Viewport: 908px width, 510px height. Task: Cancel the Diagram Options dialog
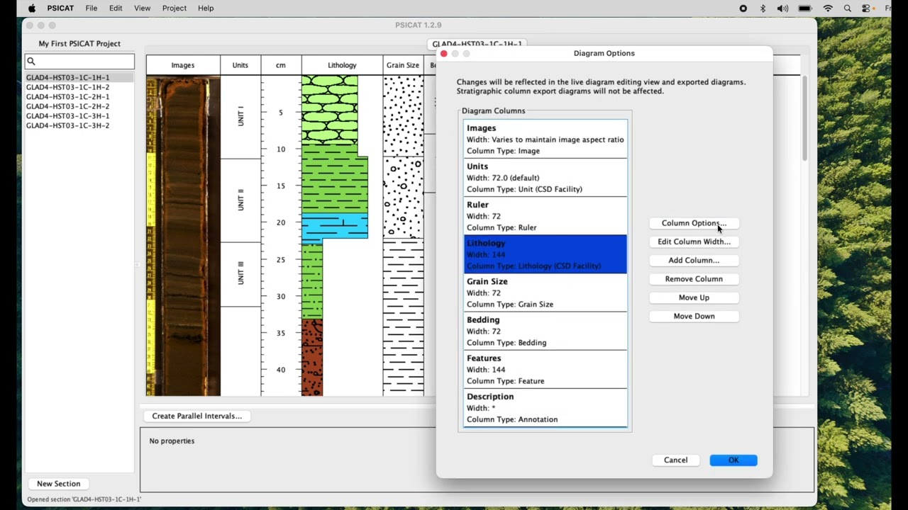pyautogui.click(x=675, y=460)
